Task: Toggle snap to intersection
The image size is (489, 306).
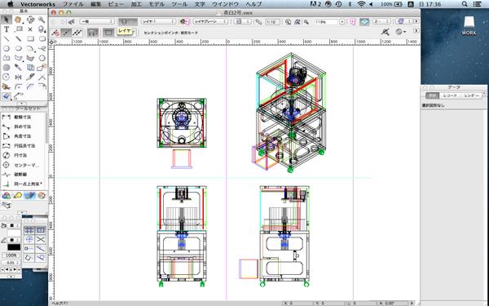Action: (41, 239)
